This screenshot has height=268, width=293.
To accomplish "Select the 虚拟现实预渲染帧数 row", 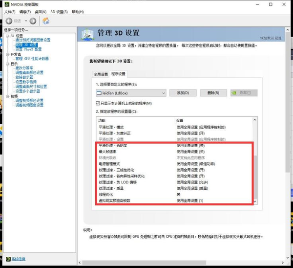I will [174, 201].
